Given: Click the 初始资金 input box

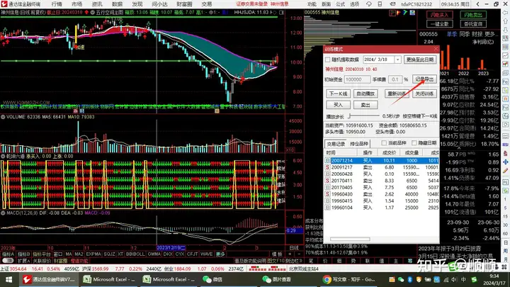Looking at the screenshot, I should tap(357, 79).
